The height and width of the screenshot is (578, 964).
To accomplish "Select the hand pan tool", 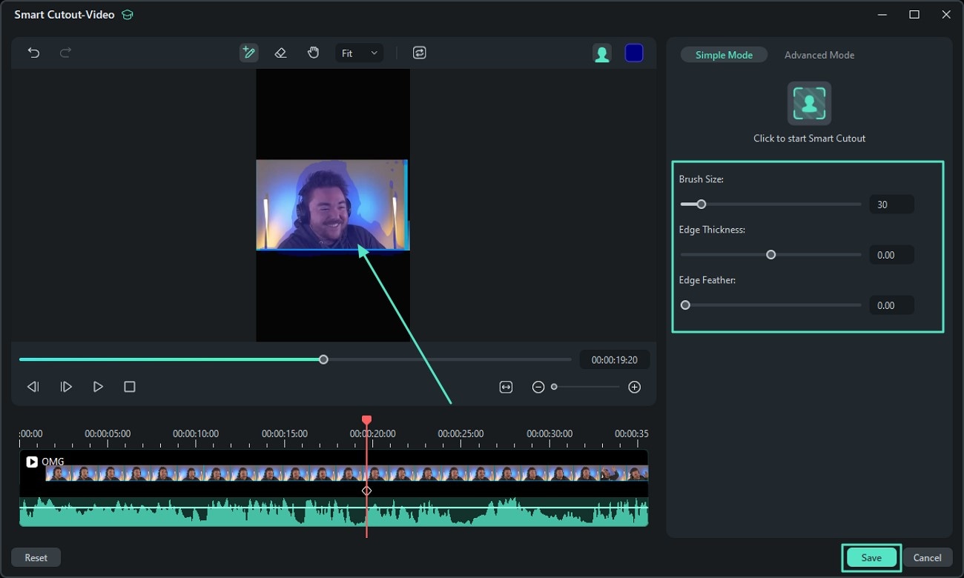I will [x=313, y=53].
